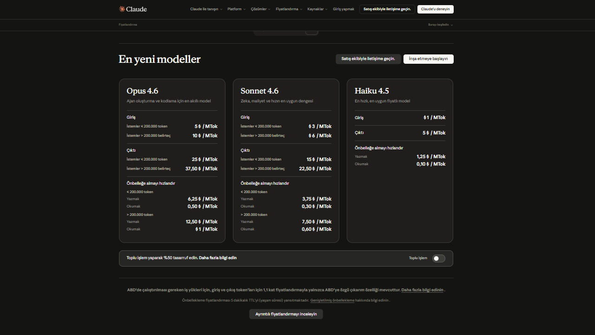Select the Haiku 4.5 card title
Screen dimensions: 595x335
pos(371,91)
